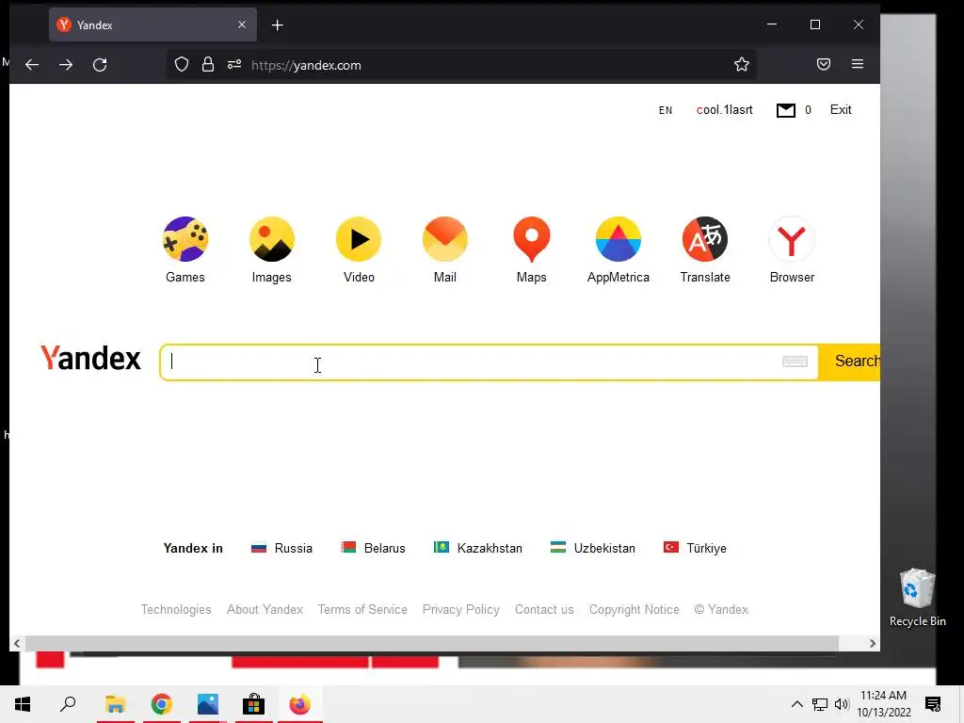Open Yandex Browser icon

[x=792, y=240]
